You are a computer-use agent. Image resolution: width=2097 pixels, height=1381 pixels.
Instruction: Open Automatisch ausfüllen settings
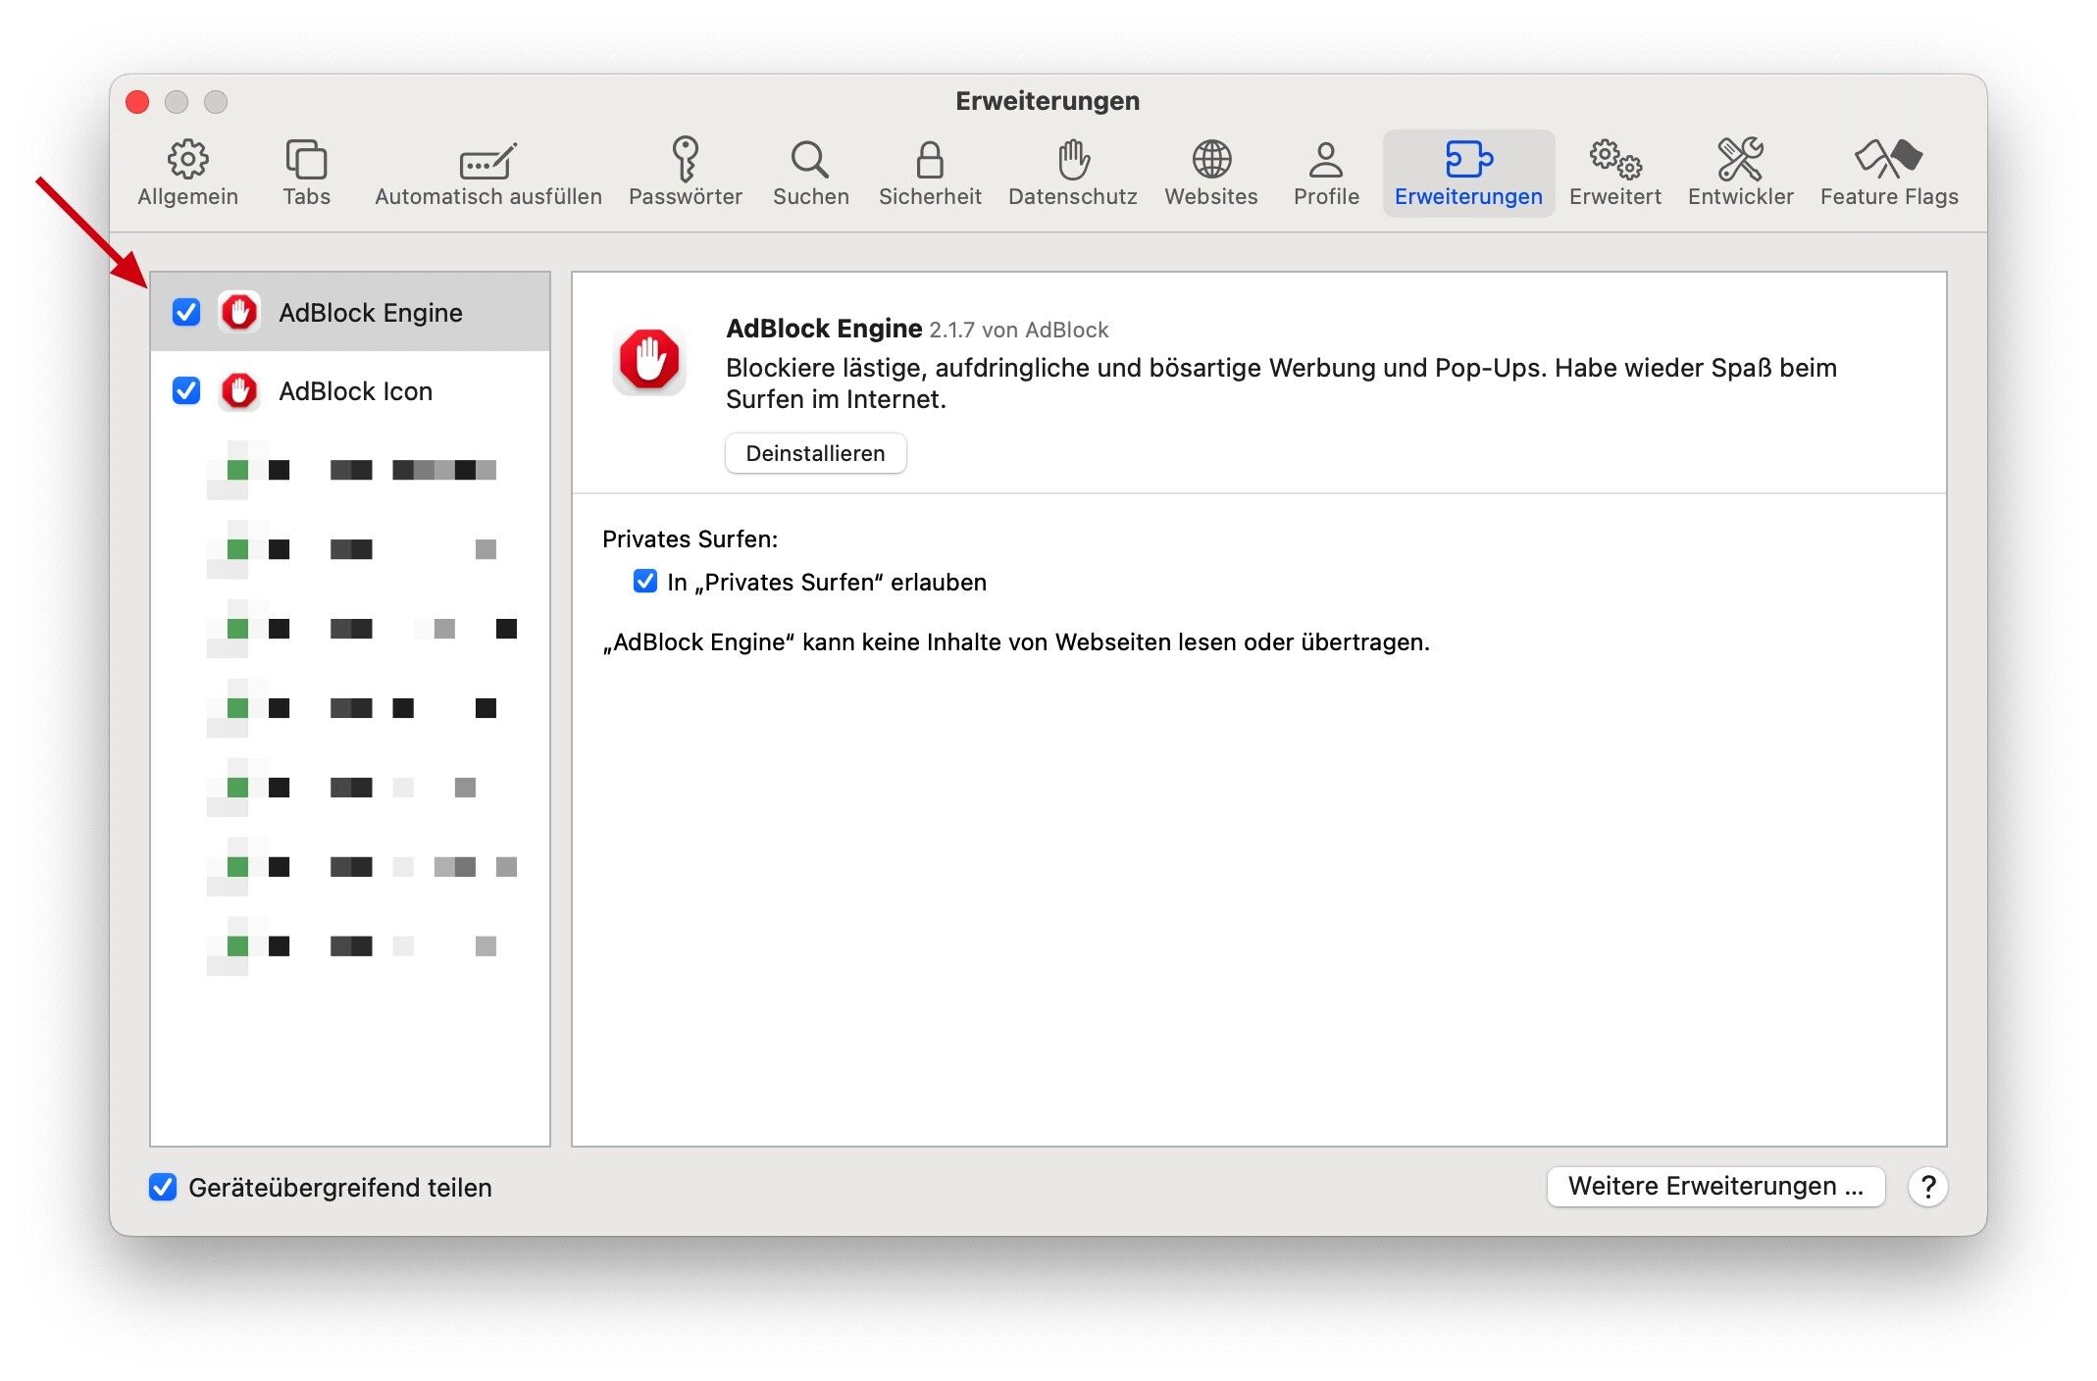click(487, 173)
